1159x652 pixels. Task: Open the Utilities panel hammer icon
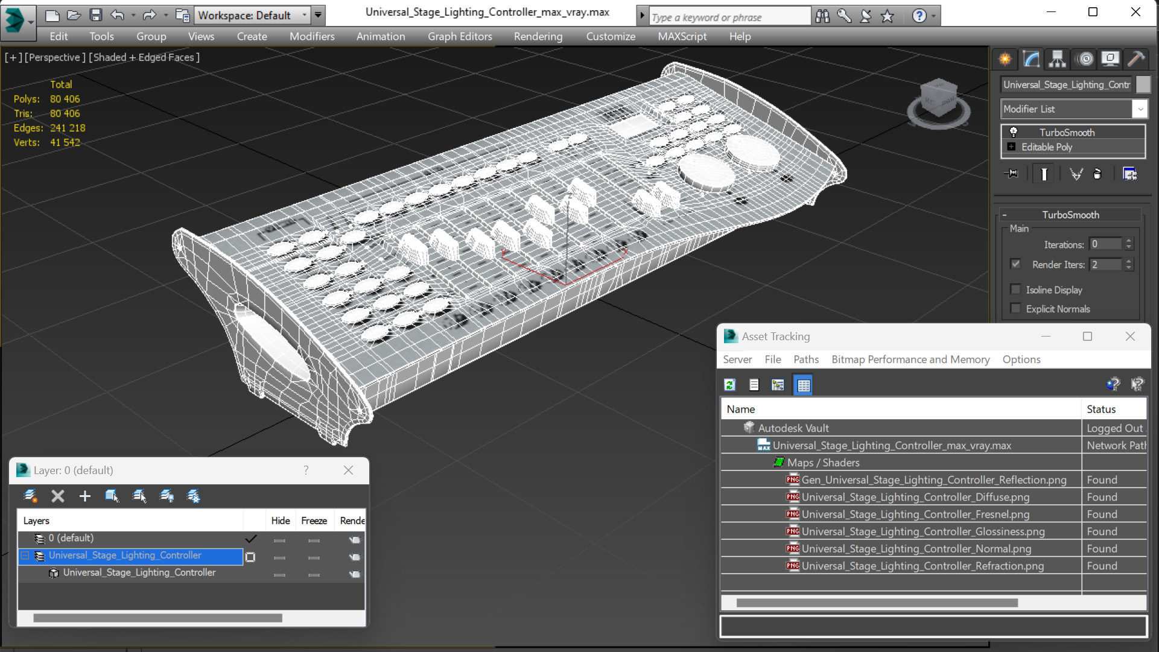(1136, 59)
